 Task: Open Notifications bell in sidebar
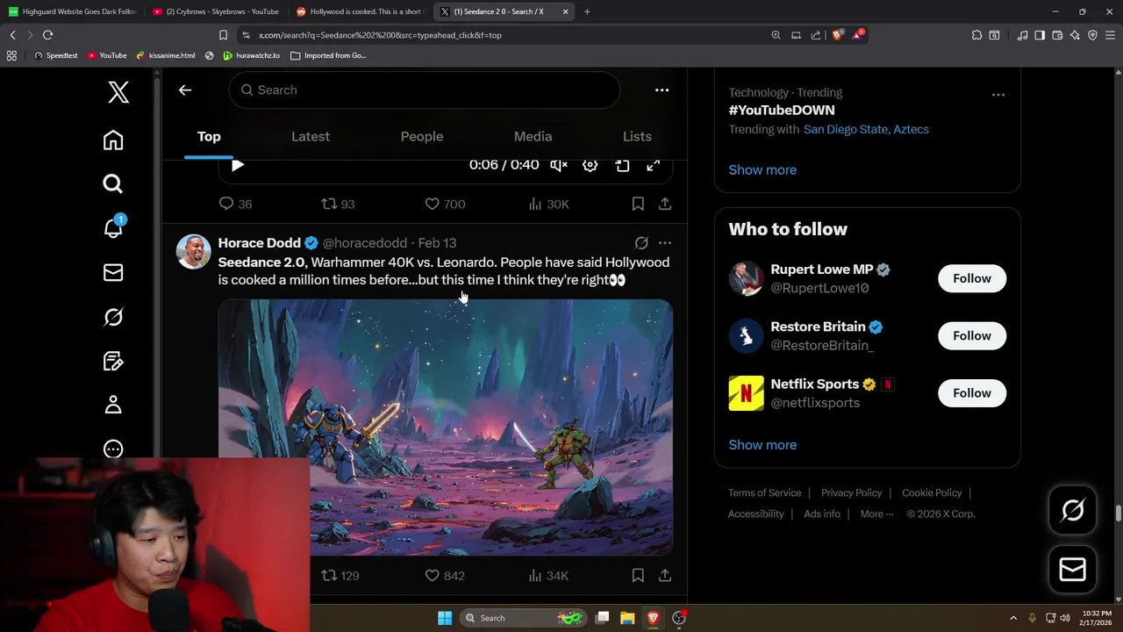pos(113,228)
